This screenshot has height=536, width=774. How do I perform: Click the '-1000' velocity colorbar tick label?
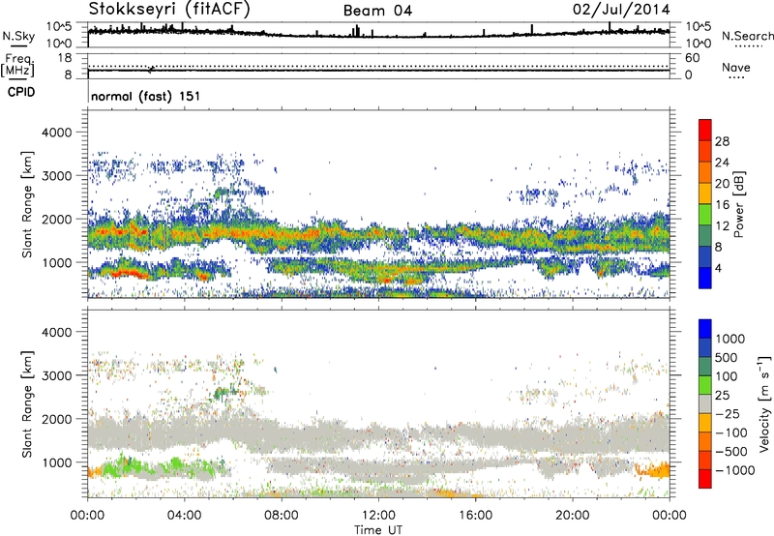click(734, 470)
